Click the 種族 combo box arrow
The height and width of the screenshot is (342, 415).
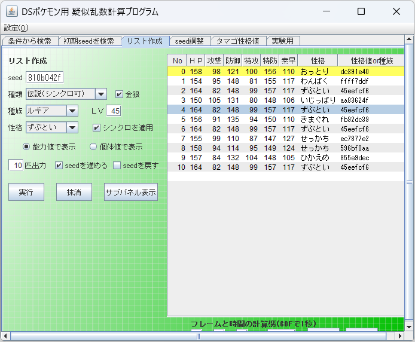pyautogui.click(x=72, y=111)
